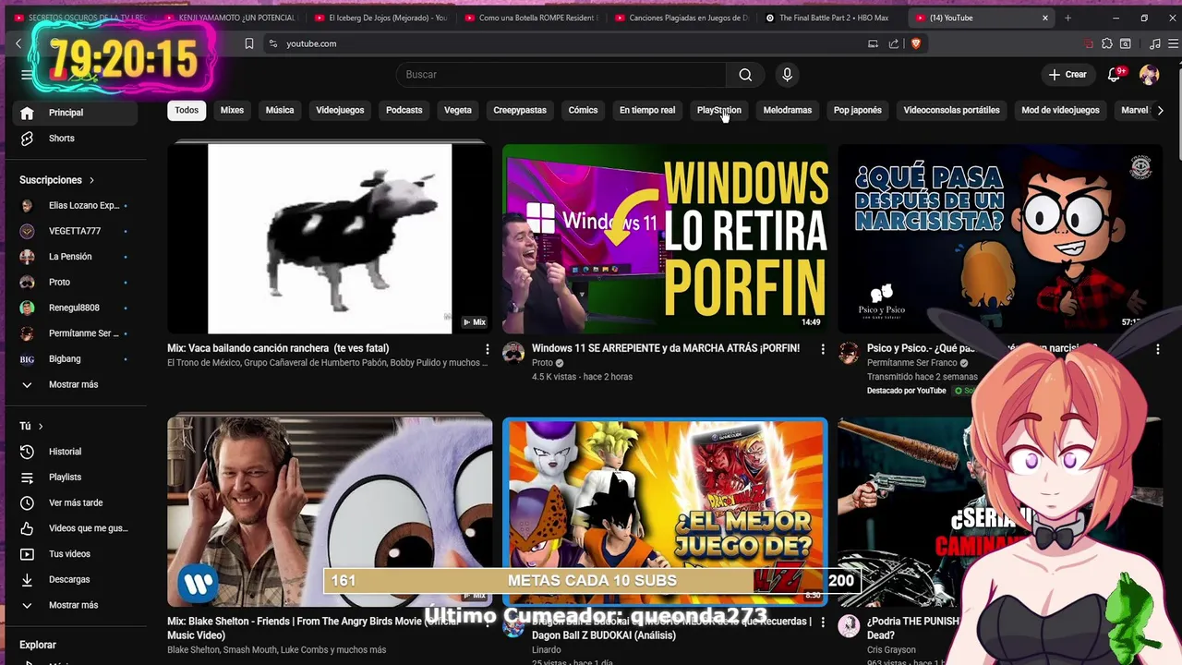Select the Videoconsolas portátiles chip
This screenshot has height=665, width=1182.
(951, 110)
